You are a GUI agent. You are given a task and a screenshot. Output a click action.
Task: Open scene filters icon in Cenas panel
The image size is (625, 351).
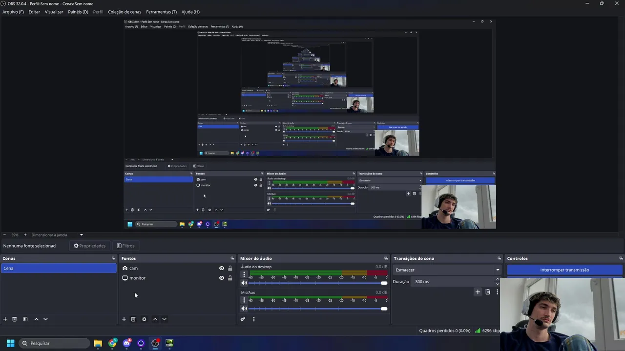(25, 319)
